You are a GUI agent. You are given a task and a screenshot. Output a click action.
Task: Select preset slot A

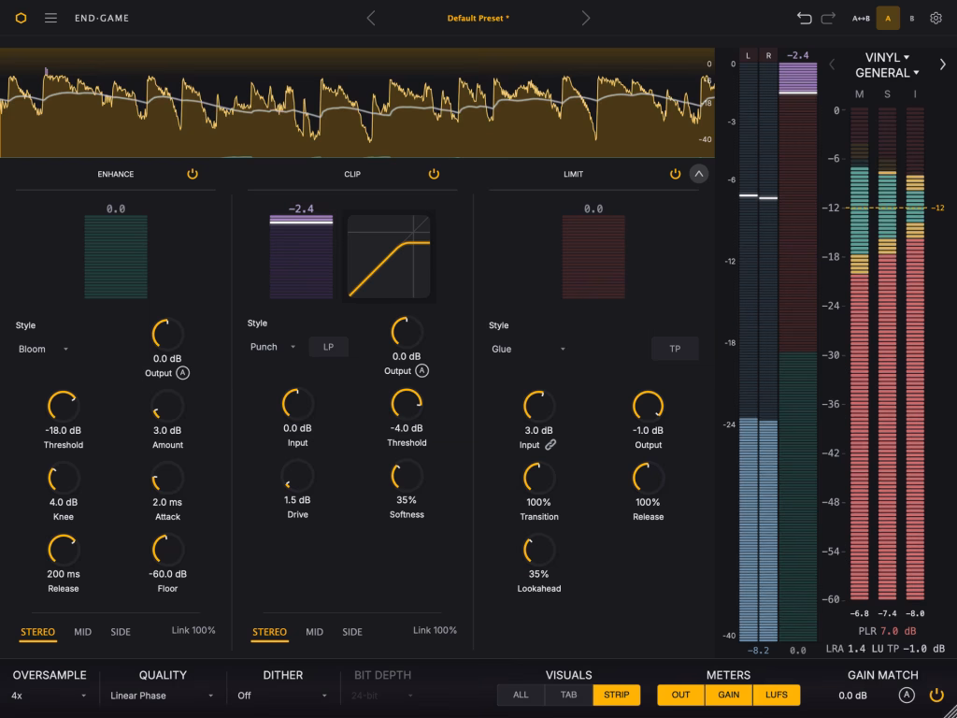click(888, 19)
